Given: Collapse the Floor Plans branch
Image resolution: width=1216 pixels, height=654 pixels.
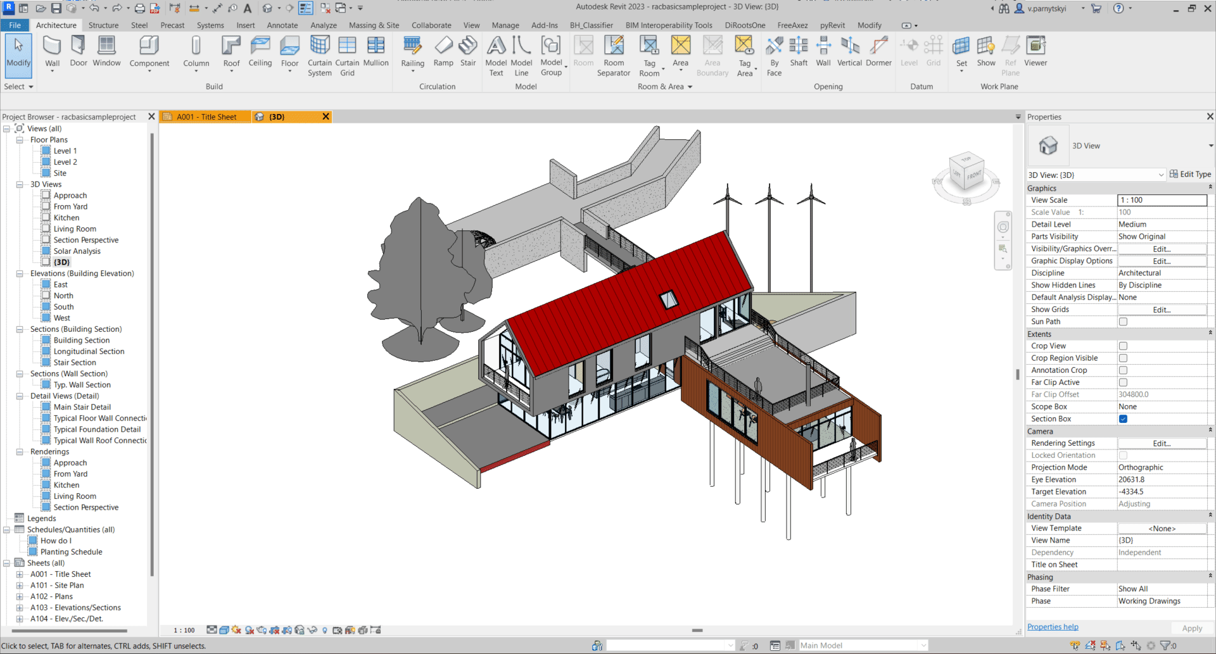Looking at the screenshot, I should [x=19, y=140].
